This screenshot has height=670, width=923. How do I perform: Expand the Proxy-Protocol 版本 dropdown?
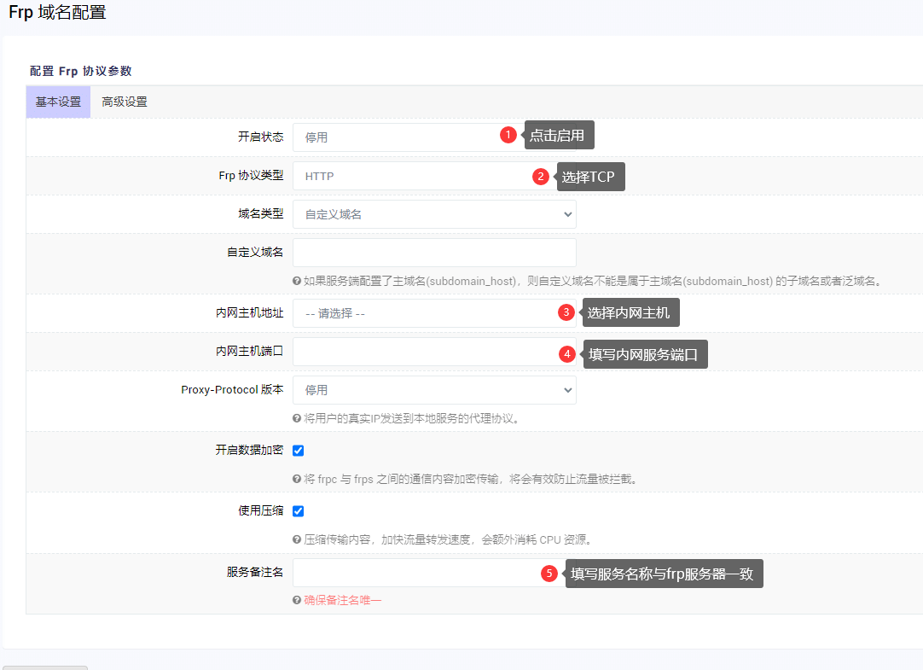[434, 390]
